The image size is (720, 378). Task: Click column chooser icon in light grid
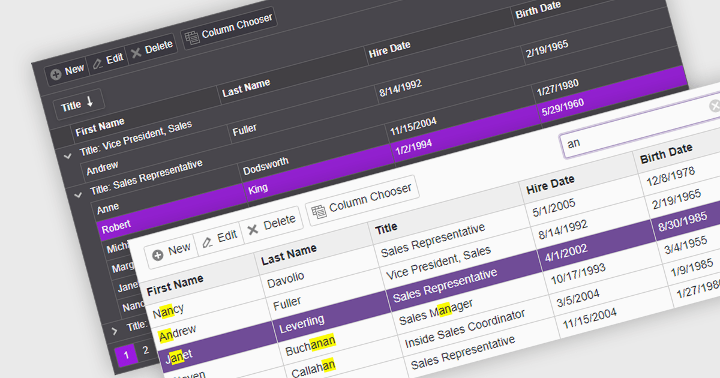319,210
